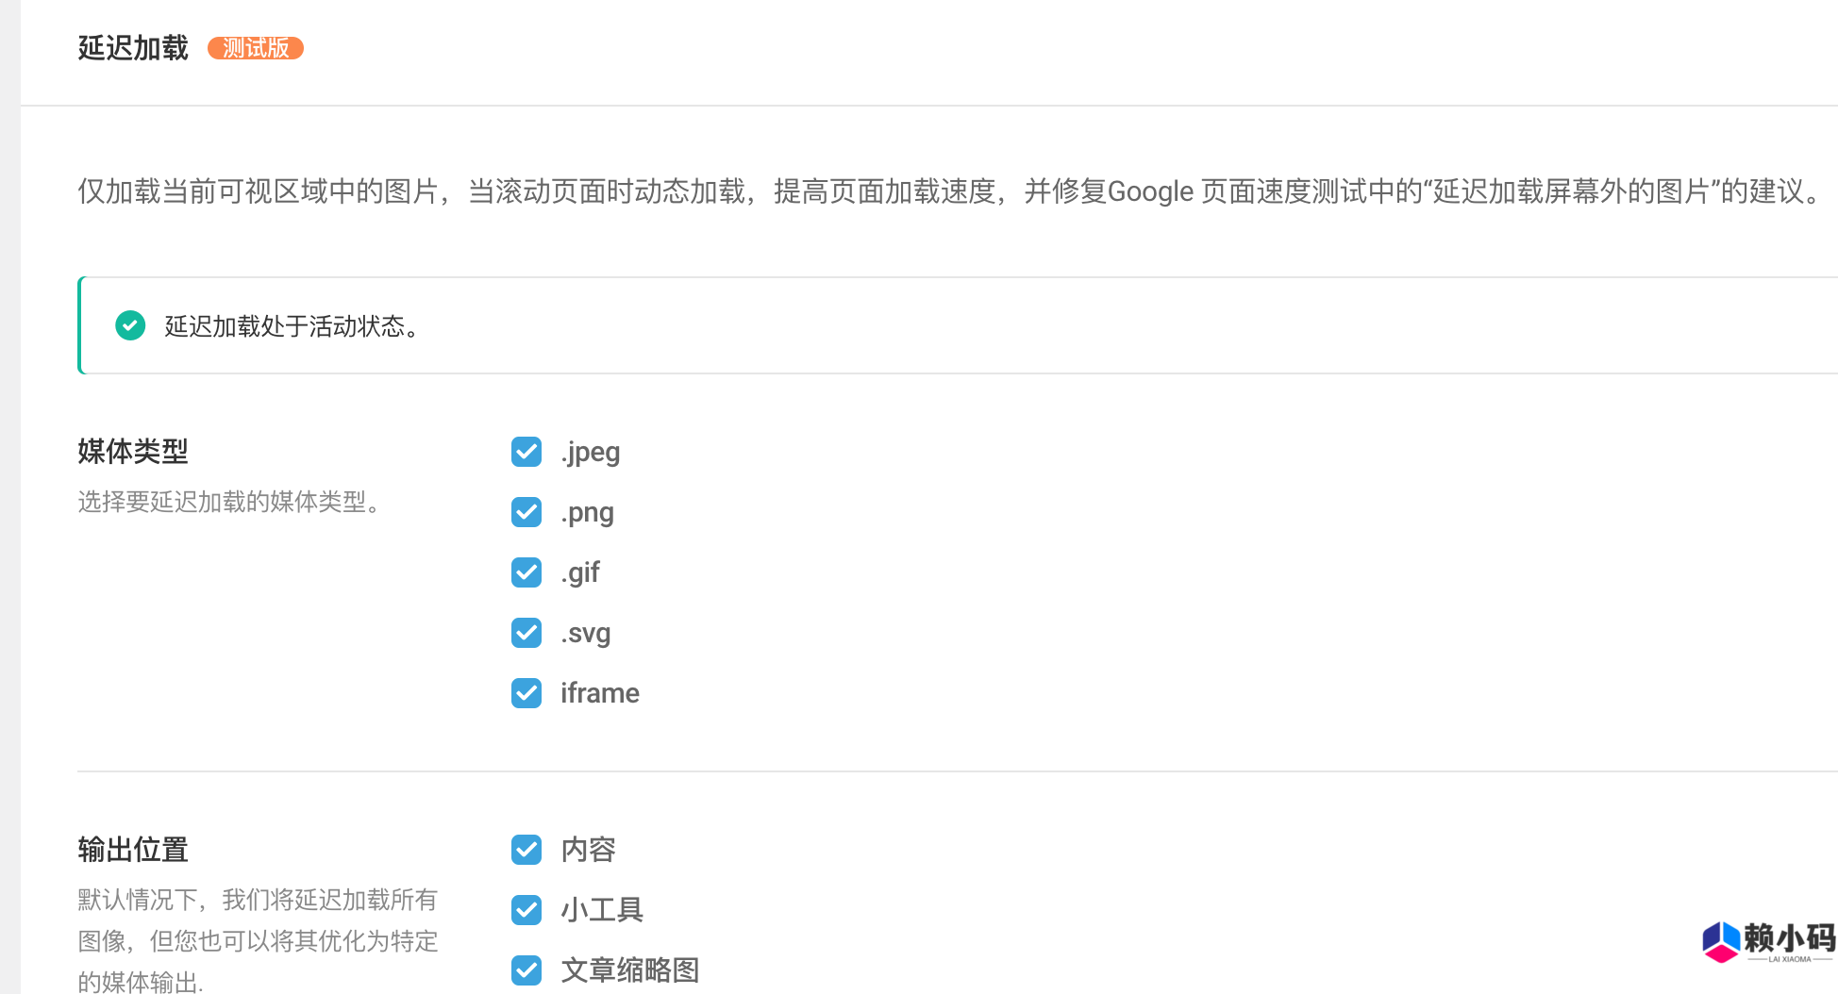Image resolution: width=1838 pixels, height=994 pixels.
Task: Disable lazy loading for .png files
Action: (526, 512)
